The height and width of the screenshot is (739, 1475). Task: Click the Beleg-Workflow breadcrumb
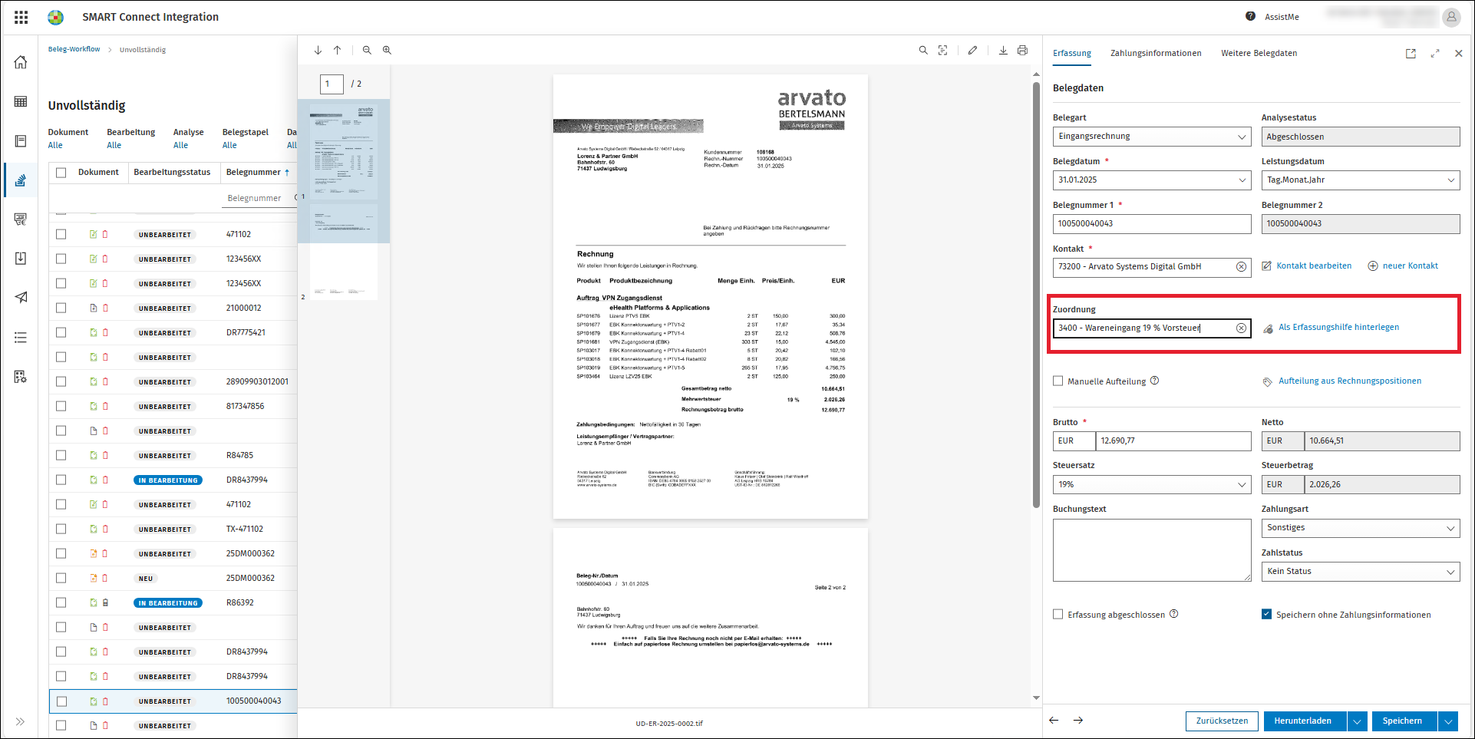(x=74, y=49)
